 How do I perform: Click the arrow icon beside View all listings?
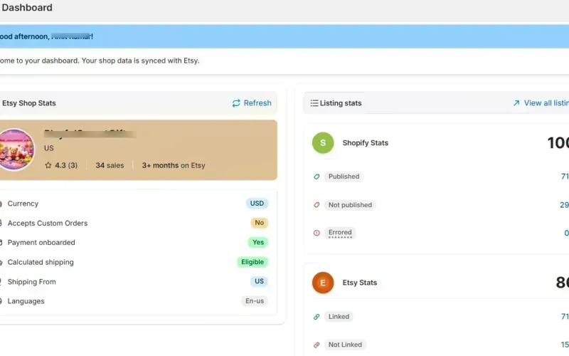coord(516,103)
